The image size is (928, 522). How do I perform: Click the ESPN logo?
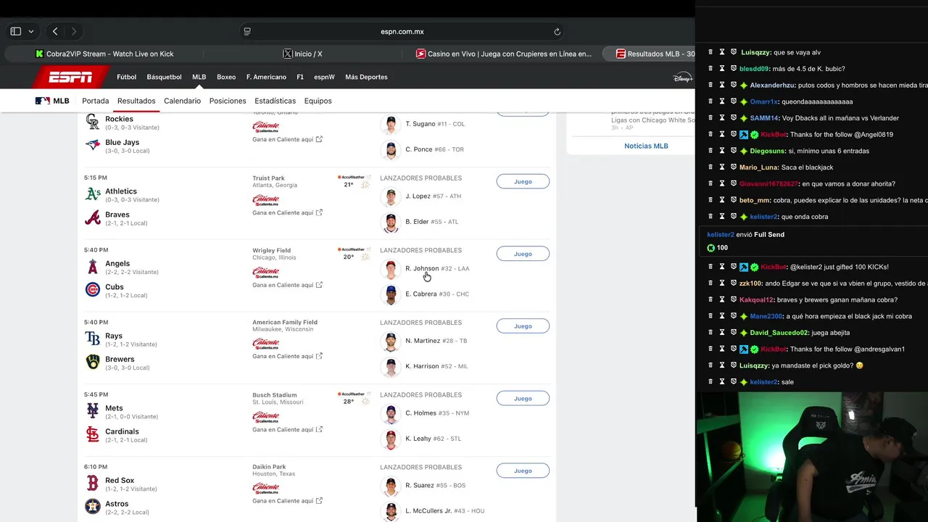pyautogui.click(x=70, y=77)
